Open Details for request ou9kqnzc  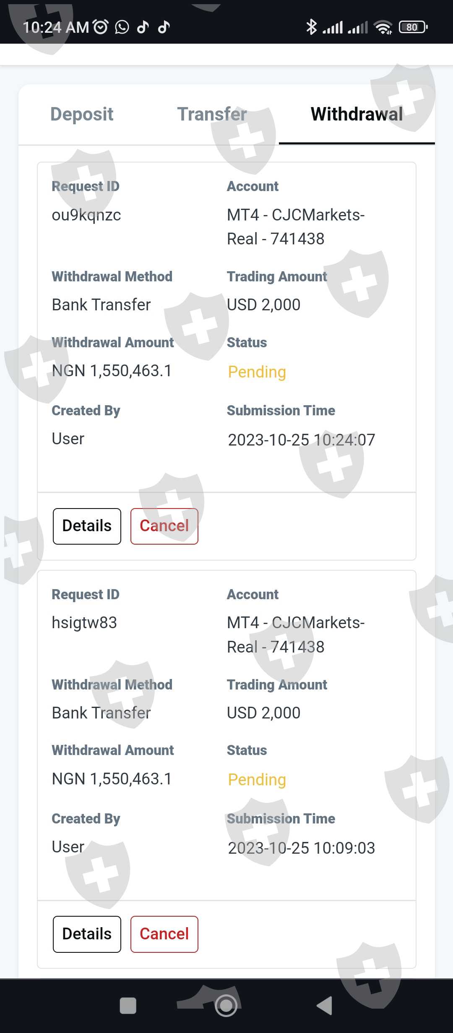click(87, 526)
